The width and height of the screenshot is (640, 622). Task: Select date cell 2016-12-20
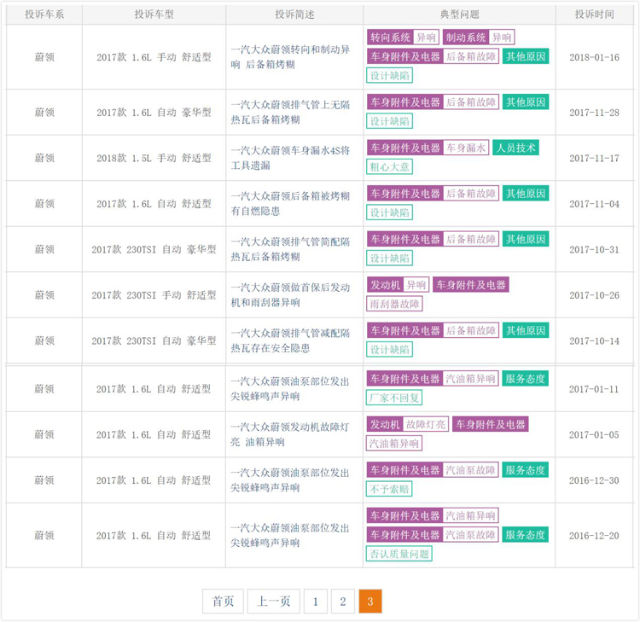594,536
